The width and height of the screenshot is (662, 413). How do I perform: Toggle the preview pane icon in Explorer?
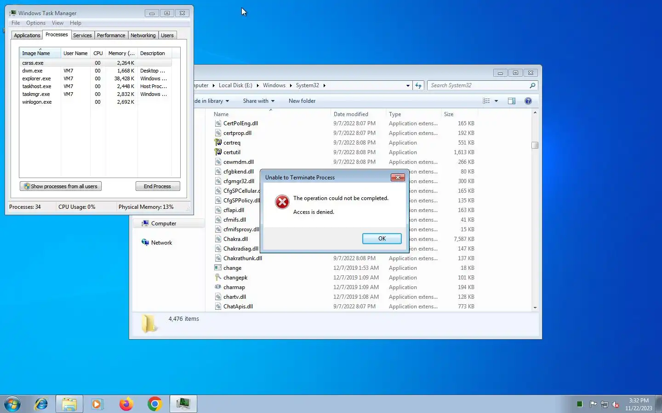point(512,101)
